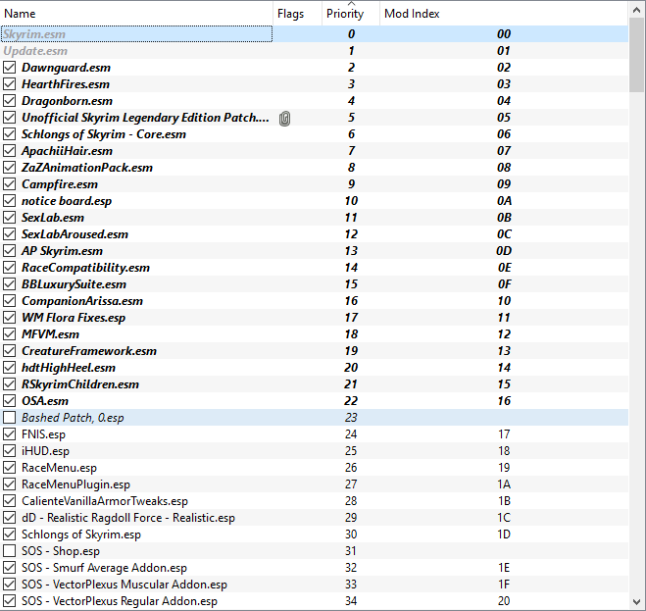The image size is (646, 611).
Task: Click mod index 0F of BBLuxurySuite.esm
Action: click(x=504, y=284)
